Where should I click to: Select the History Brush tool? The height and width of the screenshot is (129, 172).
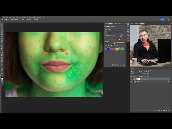2,48
